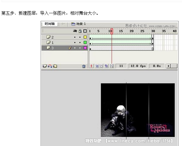The width and height of the screenshot is (182, 146).
Task: Click the name of layer 1
Action: 53,43
